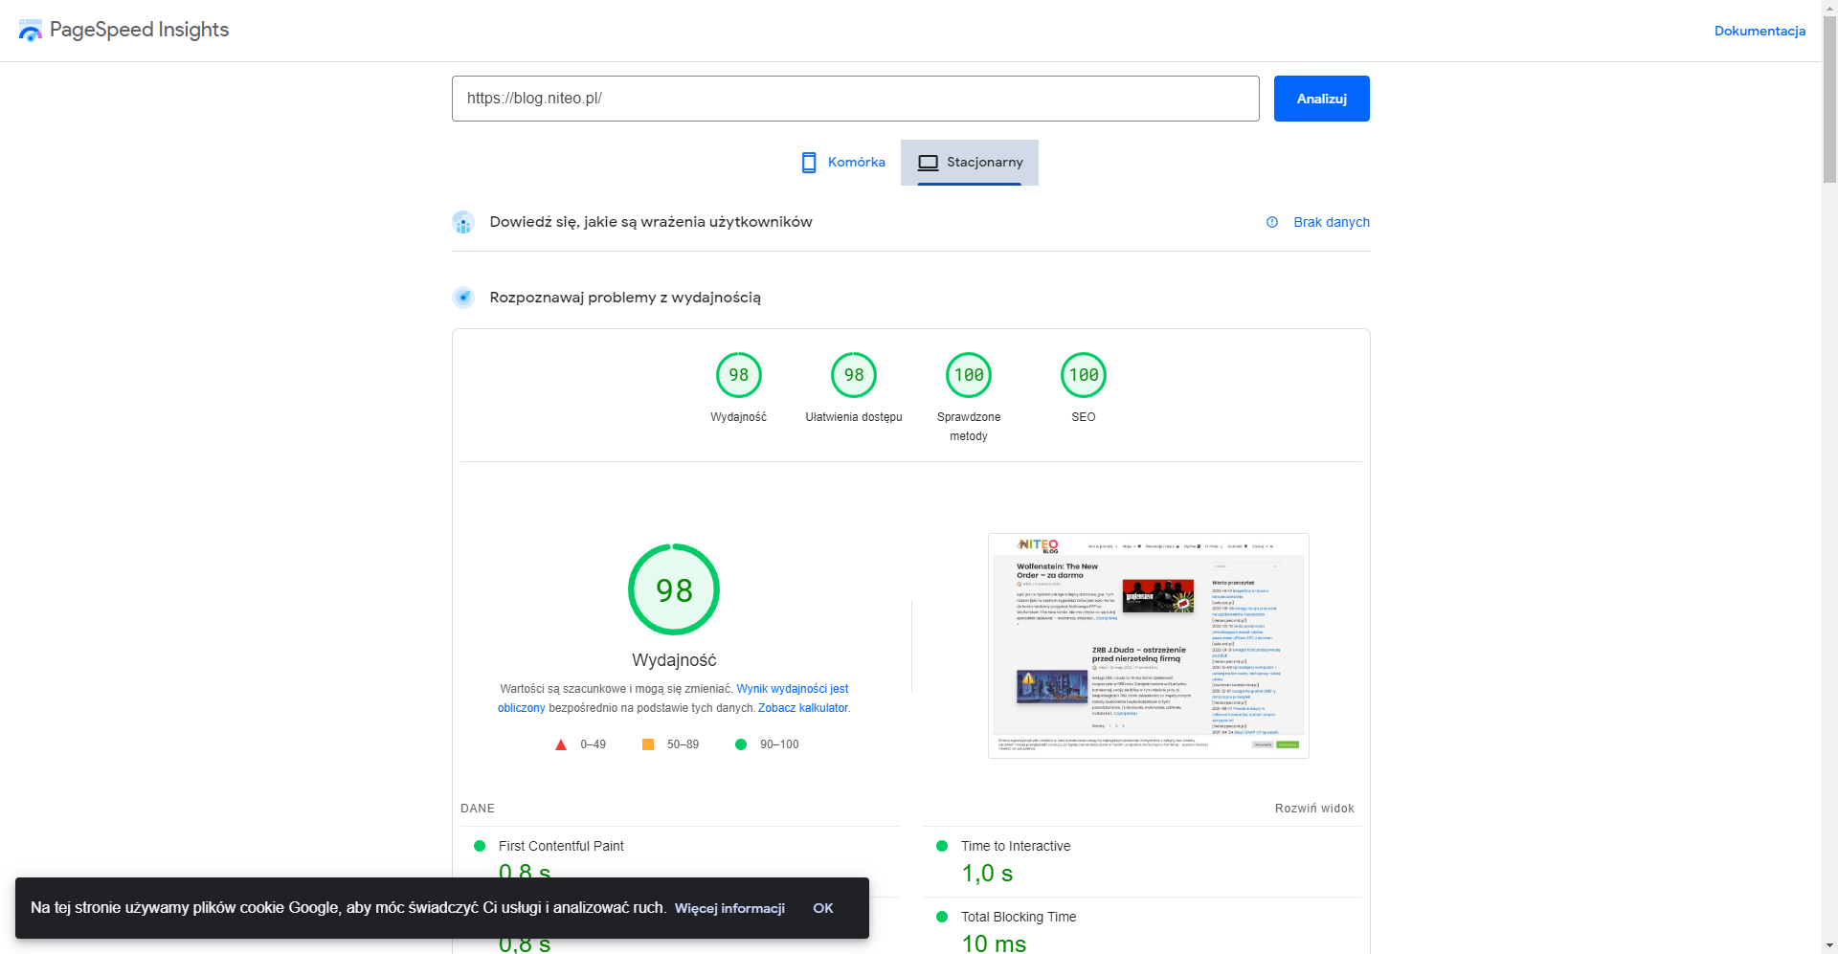Click the PageSpeed Insights logo icon

31,31
